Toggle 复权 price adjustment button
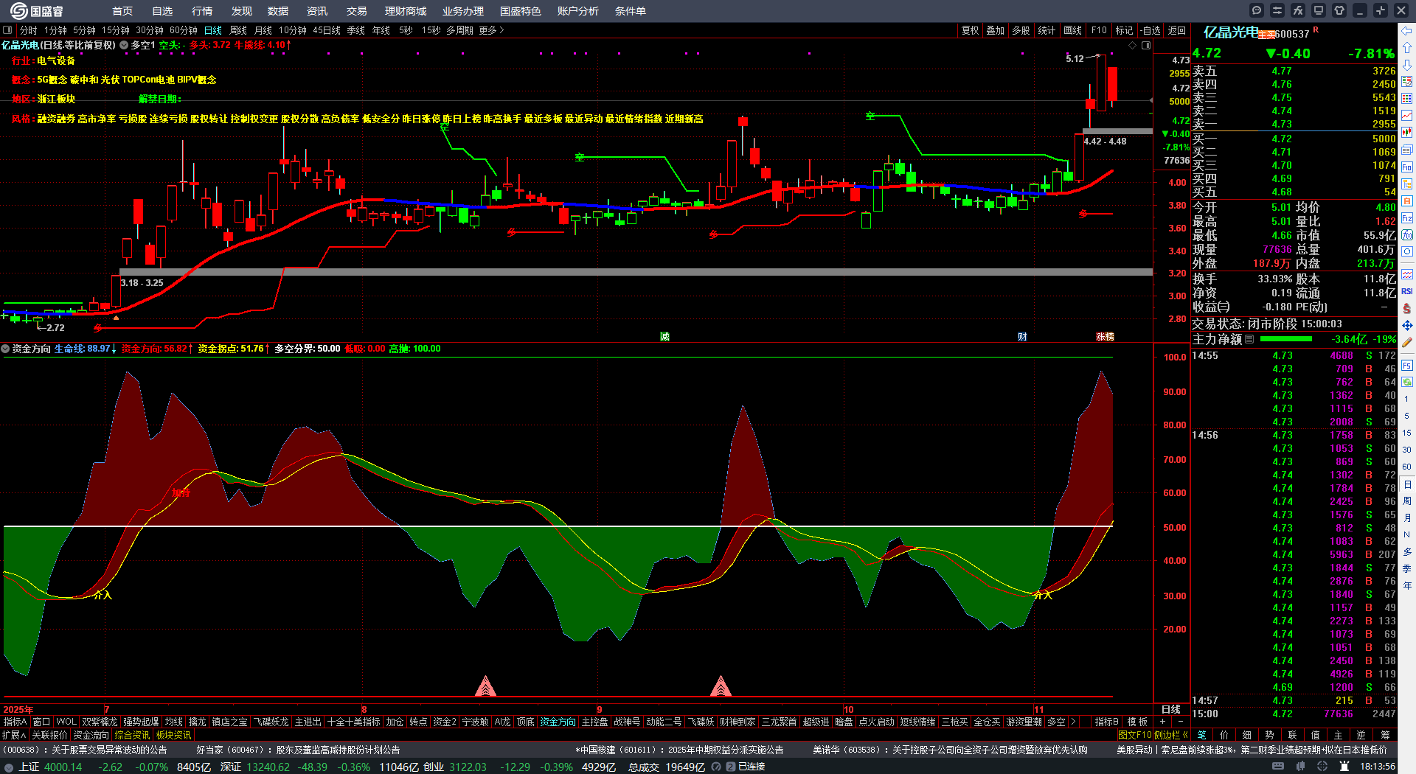This screenshot has height=774, width=1416. click(x=970, y=30)
